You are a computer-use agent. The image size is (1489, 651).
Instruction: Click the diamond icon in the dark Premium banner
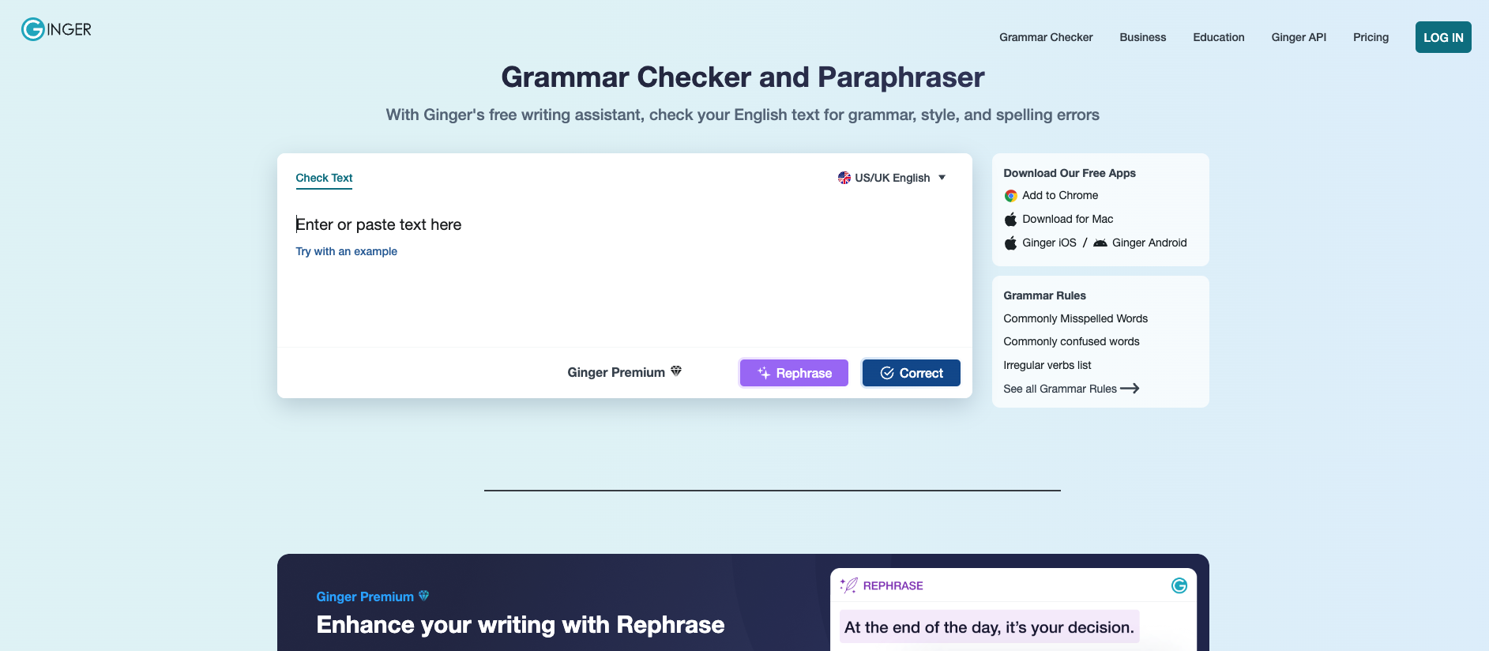(424, 596)
